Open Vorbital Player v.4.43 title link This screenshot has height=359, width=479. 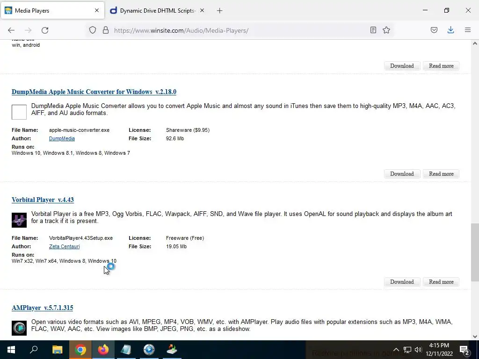(43, 200)
